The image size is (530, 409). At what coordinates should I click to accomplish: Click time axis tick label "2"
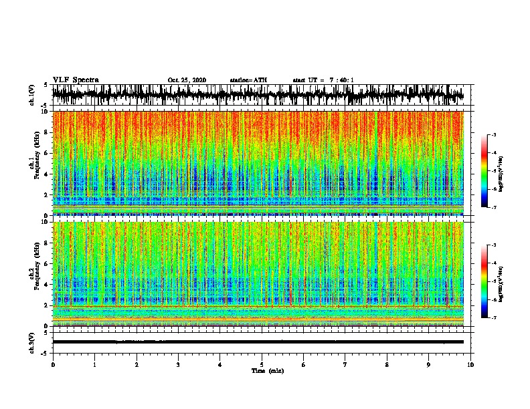(137, 365)
